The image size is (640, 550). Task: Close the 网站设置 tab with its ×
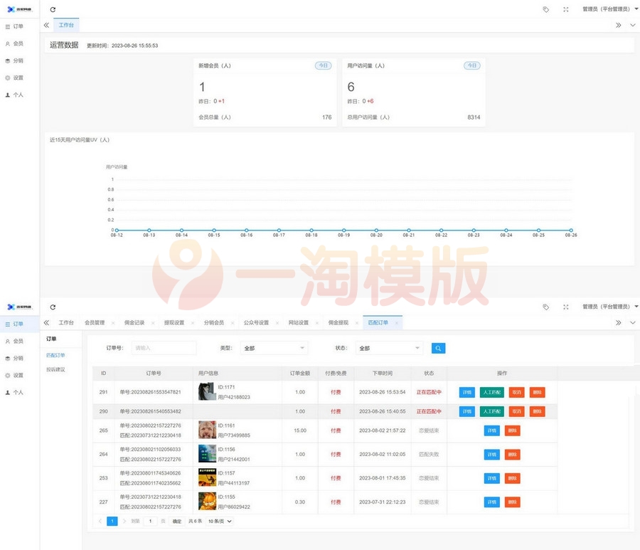[316, 323]
